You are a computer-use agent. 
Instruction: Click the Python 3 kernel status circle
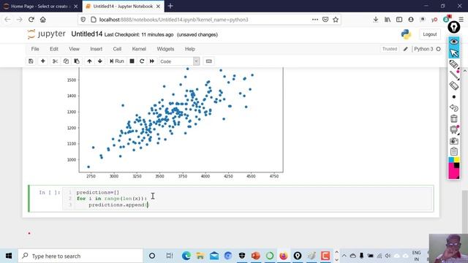tap(438, 49)
